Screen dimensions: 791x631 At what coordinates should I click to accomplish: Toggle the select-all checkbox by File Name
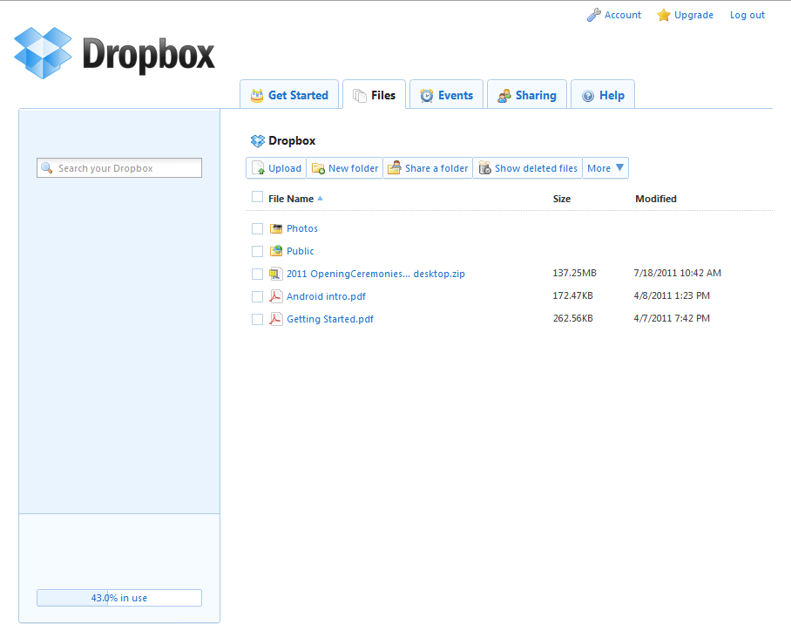point(257,197)
